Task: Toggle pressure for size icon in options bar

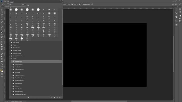Action: 92,4
